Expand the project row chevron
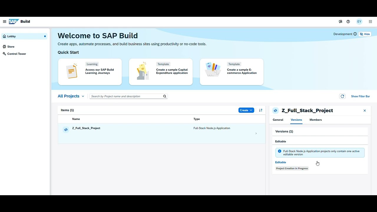Image resolution: width=377 pixels, height=212 pixels. point(256,133)
